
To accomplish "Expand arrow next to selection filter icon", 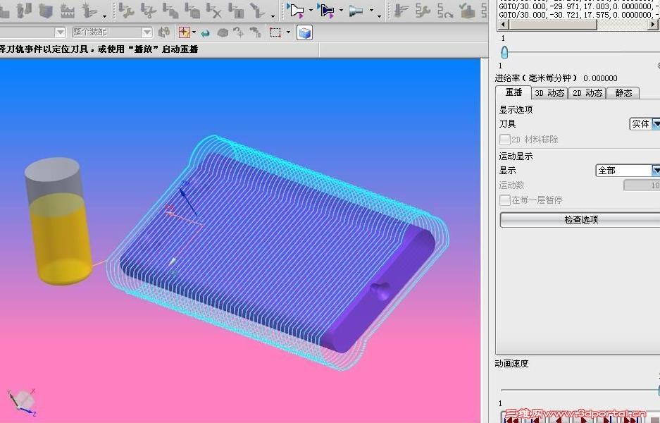I will pyautogui.click(x=194, y=32).
